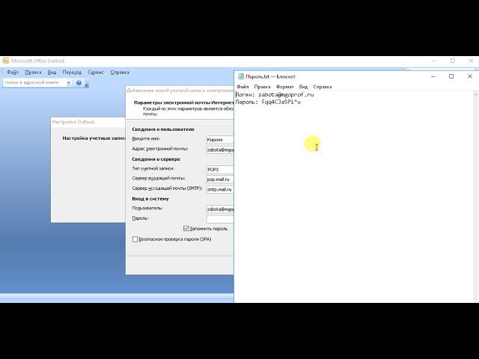
Task: Open the Сервис menu in Outlook
Action: (x=96, y=73)
